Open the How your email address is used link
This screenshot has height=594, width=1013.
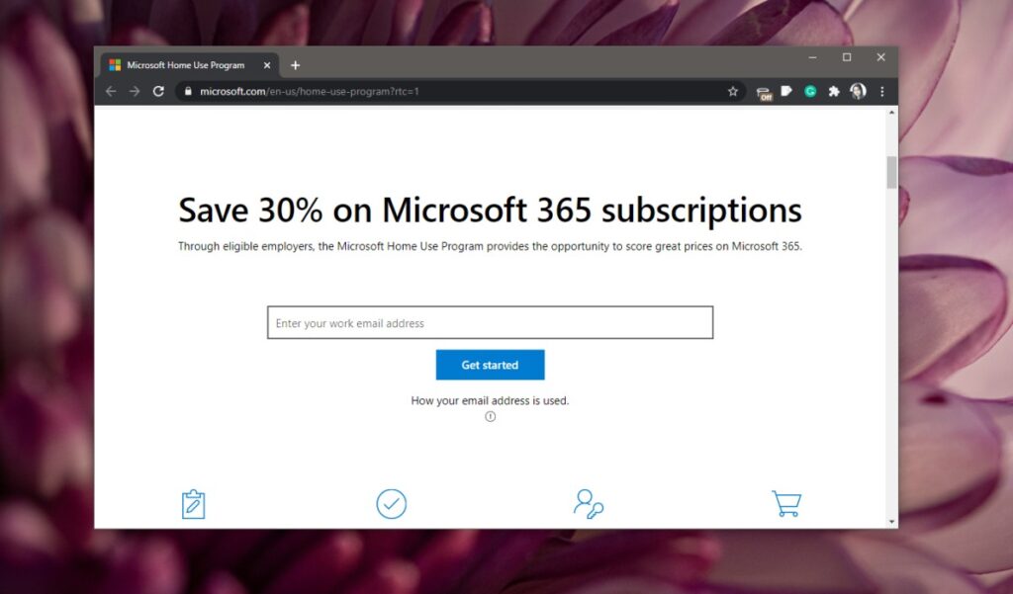click(x=490, y=400)
